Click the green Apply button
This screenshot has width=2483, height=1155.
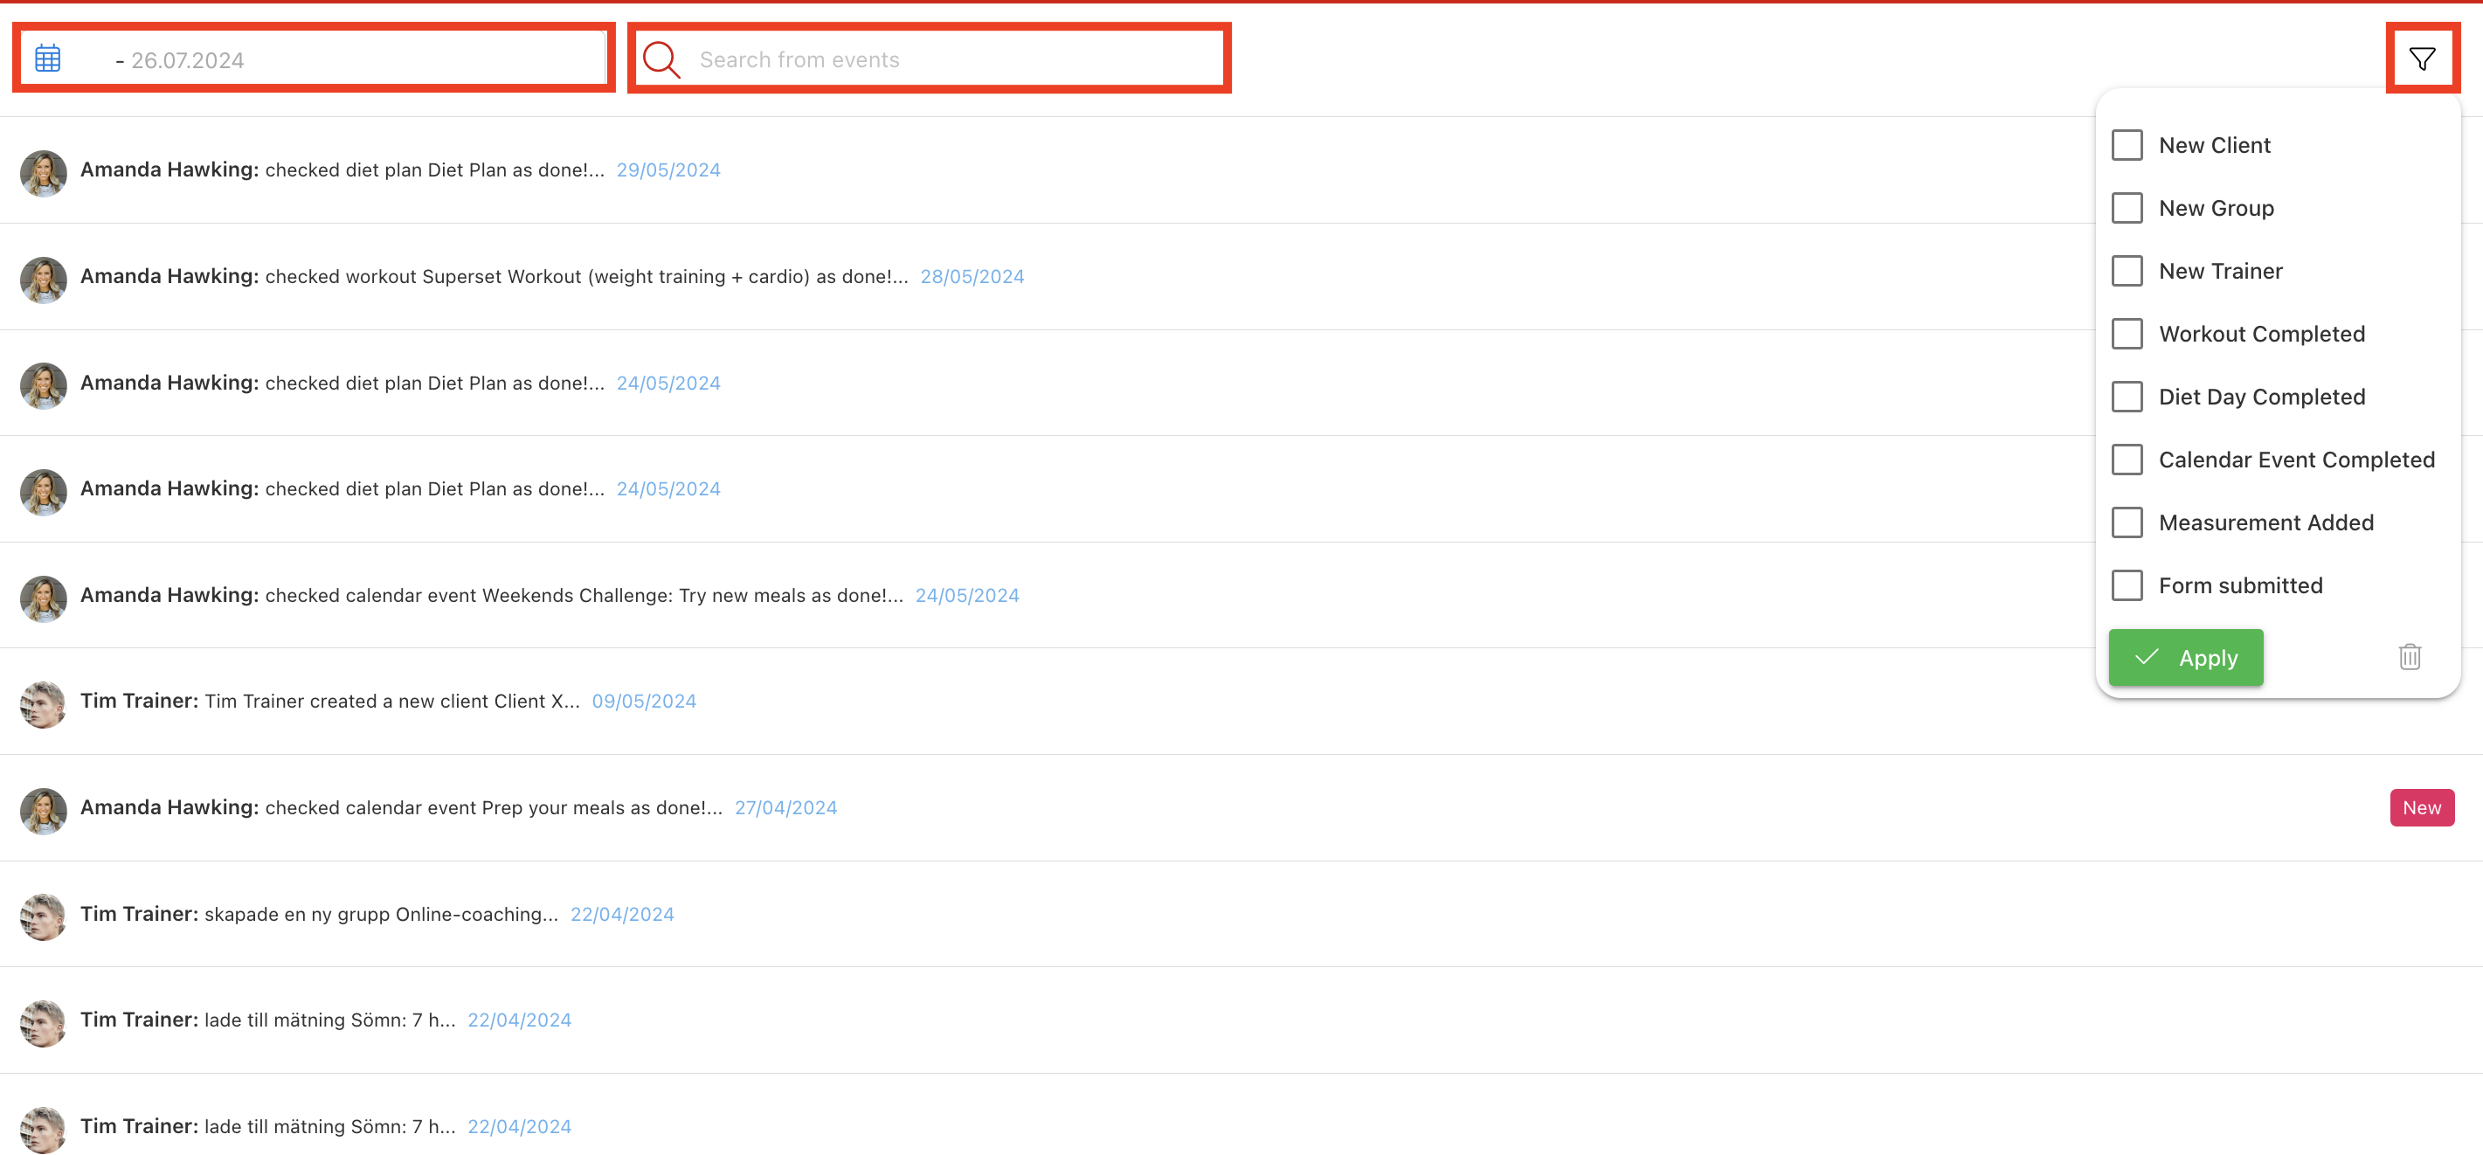(x=2185, y=658)
